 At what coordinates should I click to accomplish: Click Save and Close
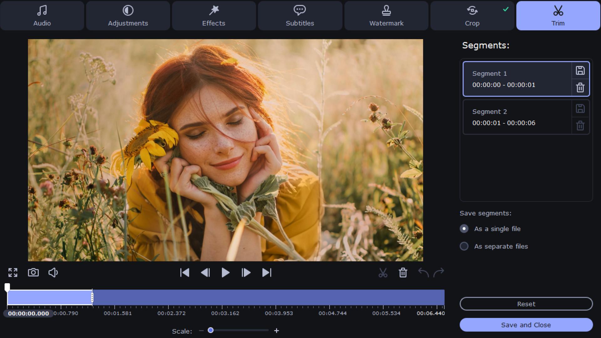tap(526, 325)
